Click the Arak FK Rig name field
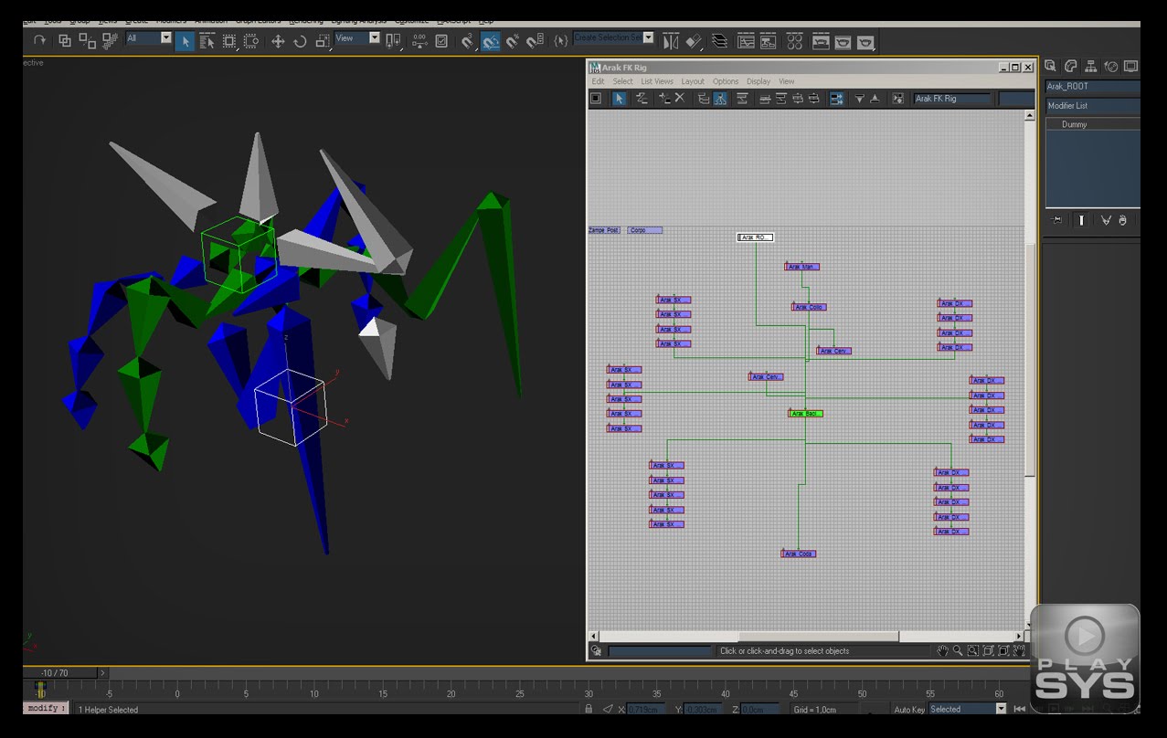 (952, 99)
